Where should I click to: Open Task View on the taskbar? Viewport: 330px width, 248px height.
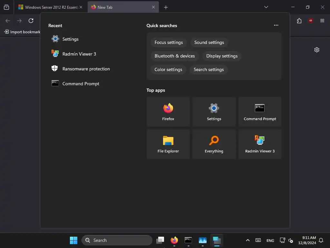tap(160, 240)
